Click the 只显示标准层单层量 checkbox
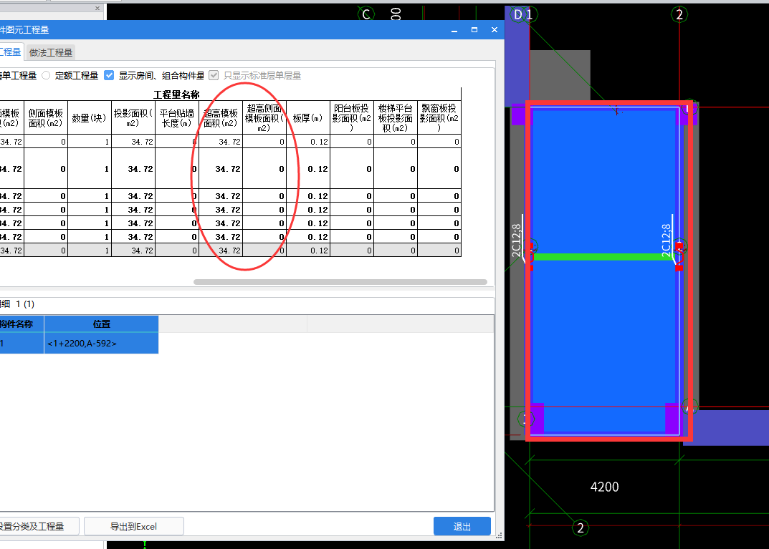The image size is (769, 549). click(x=214, y=75)
